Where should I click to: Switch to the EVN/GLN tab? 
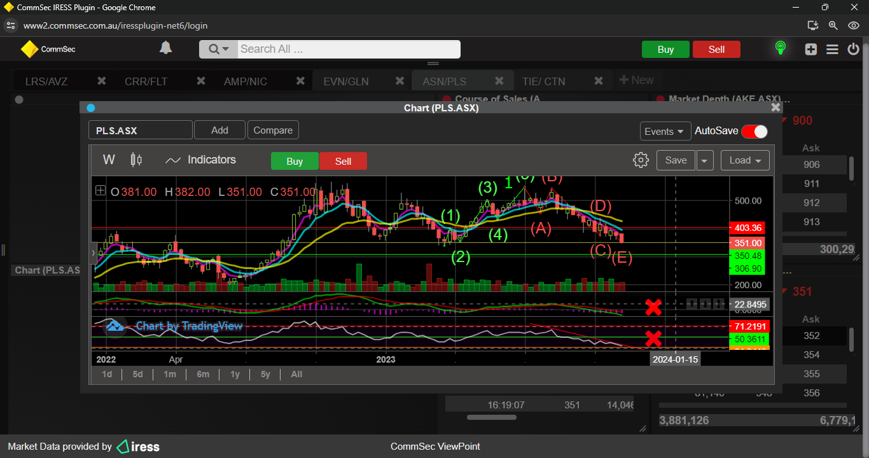click(345, 81)
